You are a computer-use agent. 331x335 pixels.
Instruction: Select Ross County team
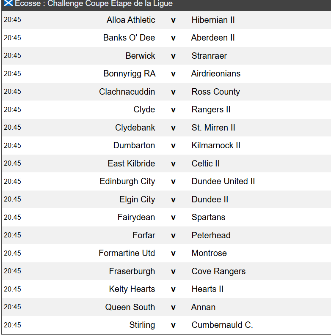[215, 92]
